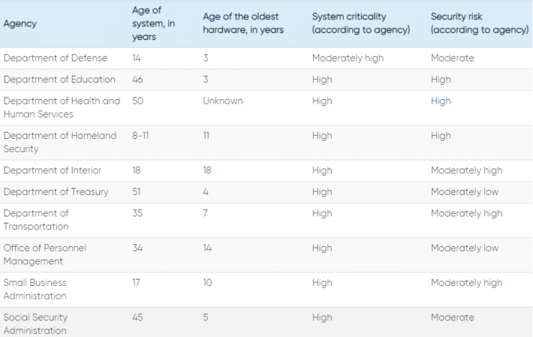Click the Department of Treasury cell

click(56, 192)
